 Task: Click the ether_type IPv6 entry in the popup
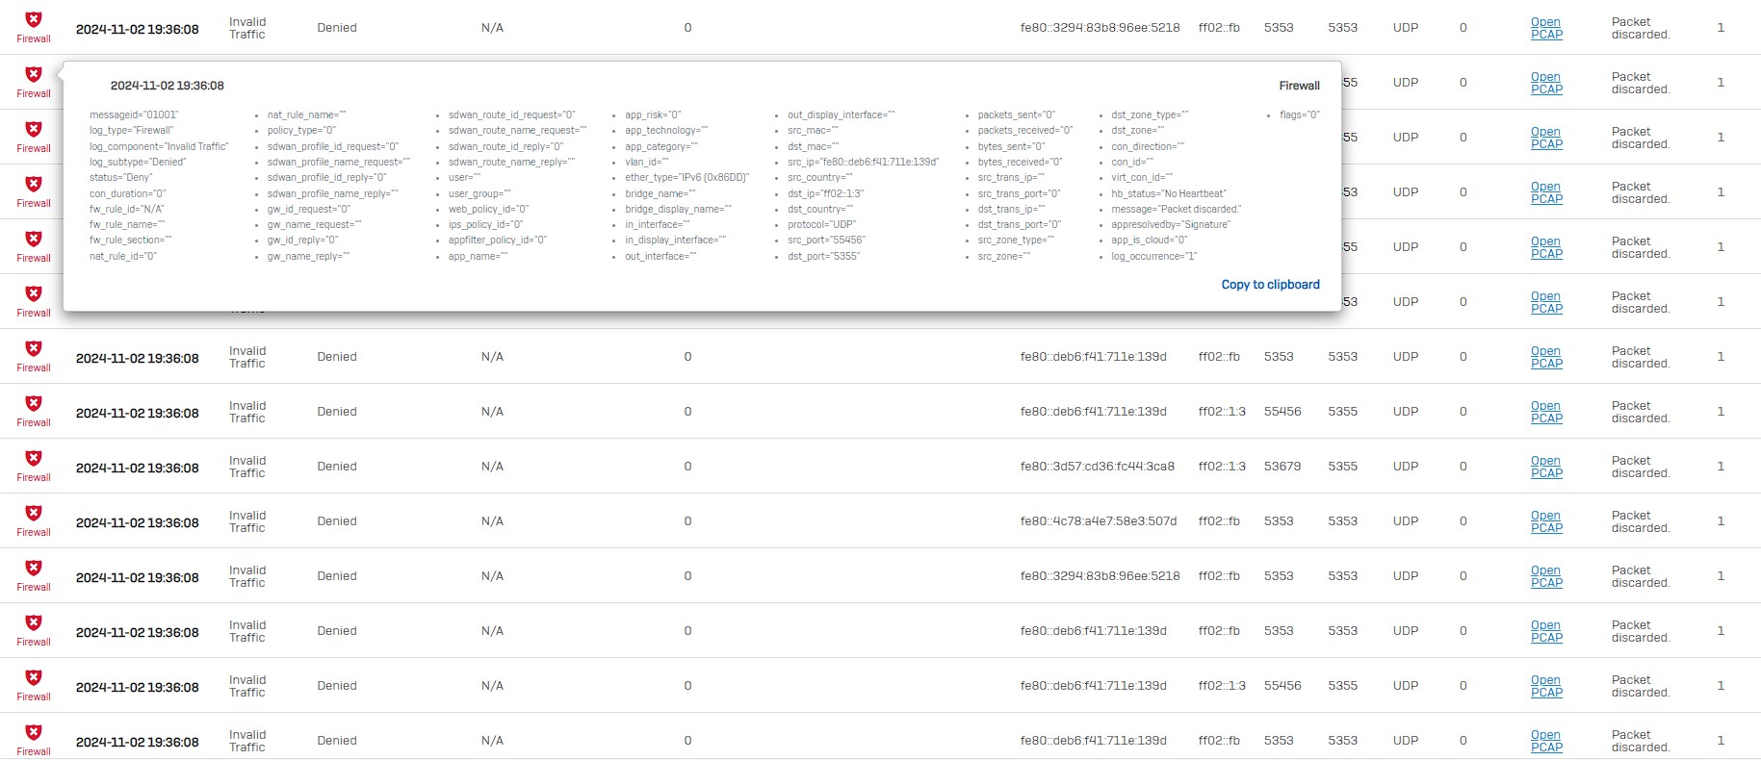coord(686,177)
